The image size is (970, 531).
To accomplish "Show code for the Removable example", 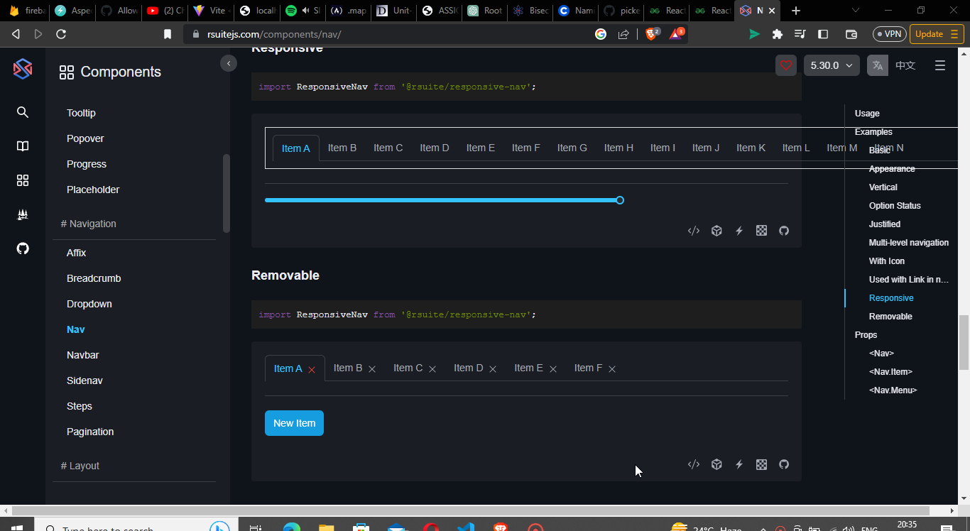I will (x=694, y=464).
